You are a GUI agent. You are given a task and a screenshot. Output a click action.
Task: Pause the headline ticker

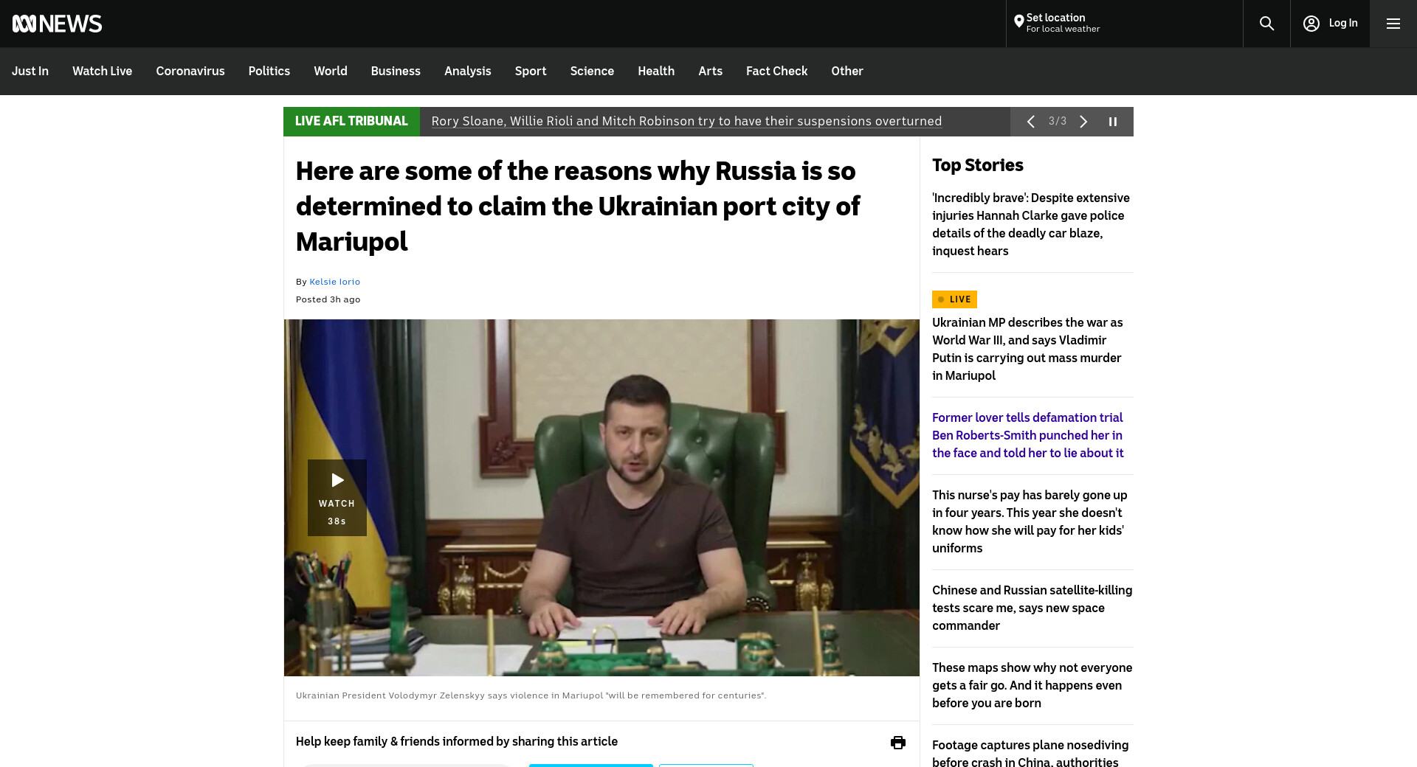click(1113, 122)
